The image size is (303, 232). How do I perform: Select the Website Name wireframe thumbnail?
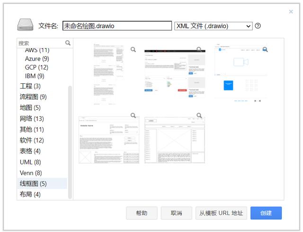[109, 140]
